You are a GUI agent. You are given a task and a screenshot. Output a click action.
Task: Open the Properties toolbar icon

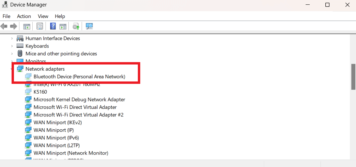tap(40, 26)
